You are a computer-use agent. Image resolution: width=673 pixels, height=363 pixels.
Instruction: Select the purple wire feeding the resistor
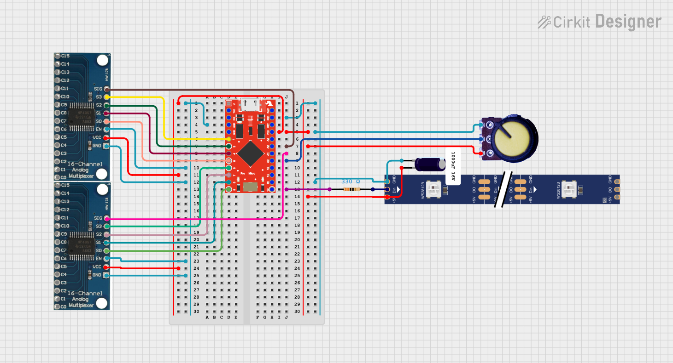pos(308,189)
